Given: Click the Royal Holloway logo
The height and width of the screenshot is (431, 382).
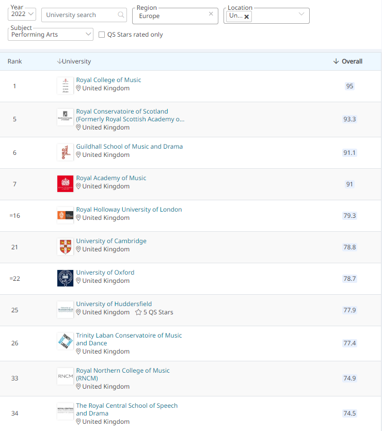Looking at the screenshot, I should pos(66,215).
